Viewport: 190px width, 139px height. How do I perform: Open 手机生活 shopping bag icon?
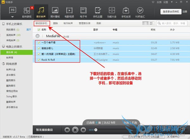pyautogui.click(x=126, y=10)
